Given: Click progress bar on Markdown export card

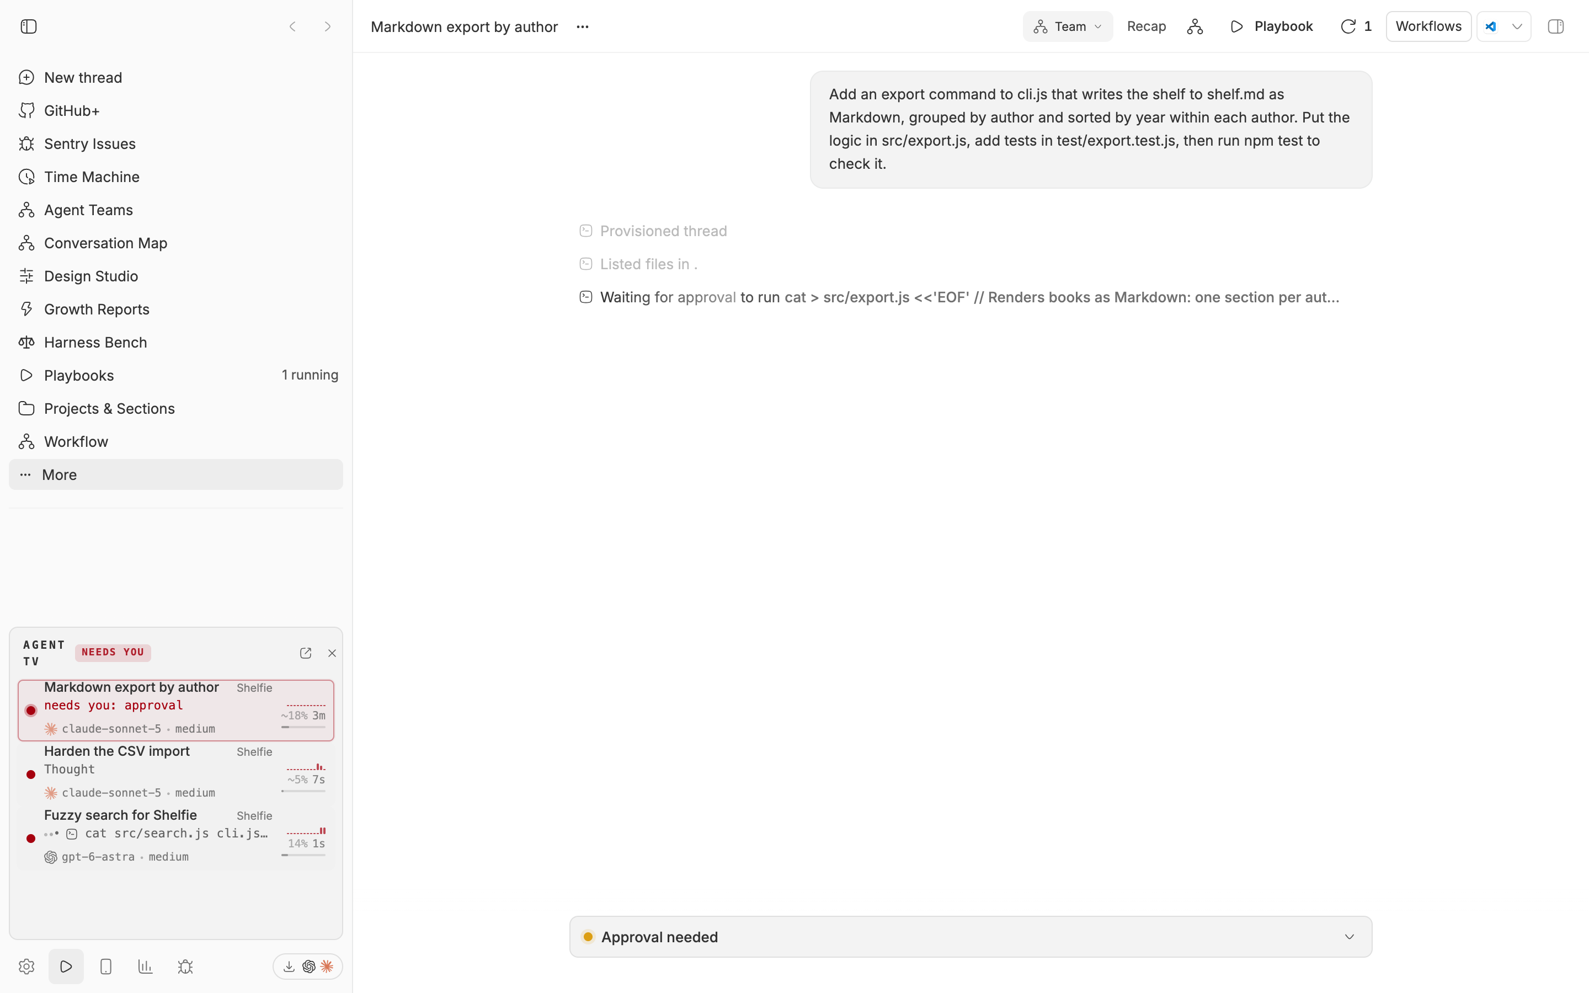Looking at the screenshot, I should (x=303, y=727).
